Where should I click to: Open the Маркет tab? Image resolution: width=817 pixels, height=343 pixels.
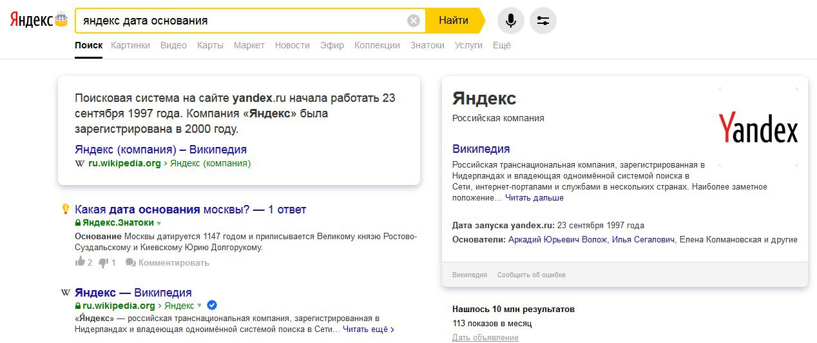click(x=249, y=45)
